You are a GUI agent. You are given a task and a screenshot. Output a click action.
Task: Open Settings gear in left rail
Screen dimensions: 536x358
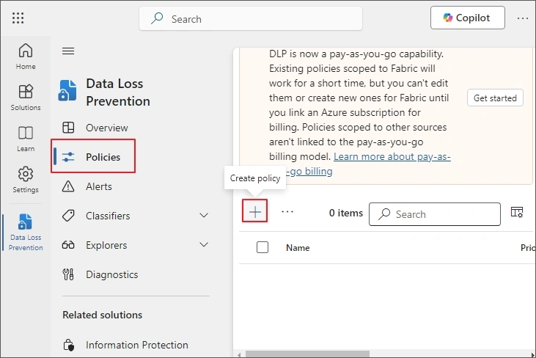coord(26,180)
